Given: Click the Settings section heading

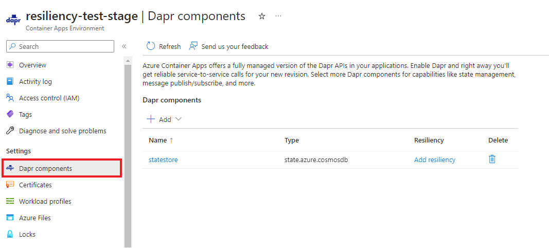Looking at the screenshot, I should [x=19, y=151].
